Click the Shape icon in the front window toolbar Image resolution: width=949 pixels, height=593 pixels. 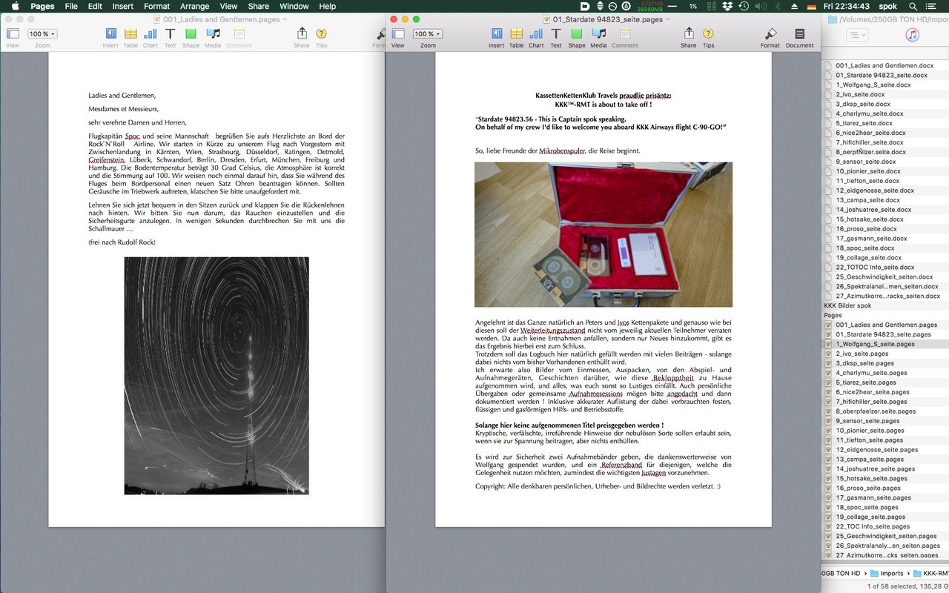577,34
